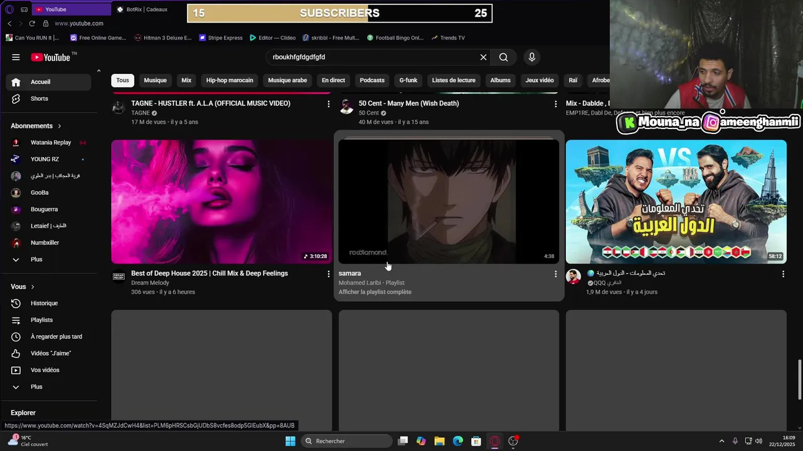Open Windows Start menu
This screenshot has height=451, width=803.
click(290, 441)
